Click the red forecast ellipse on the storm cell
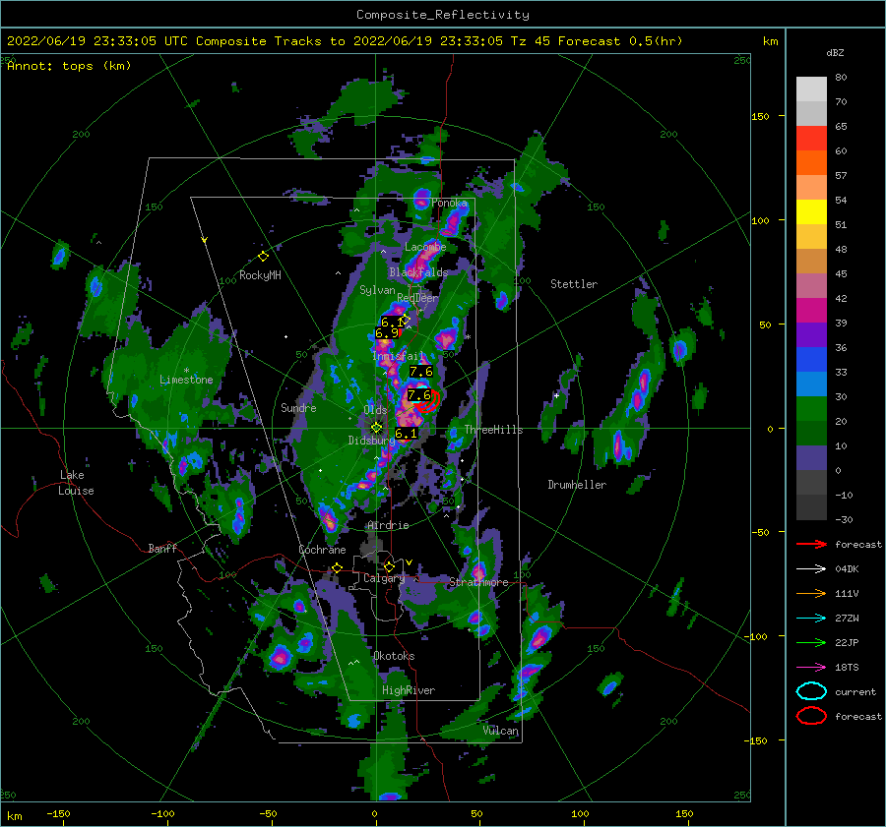This screenshot has width=886, height=827. tap(428, 402)
